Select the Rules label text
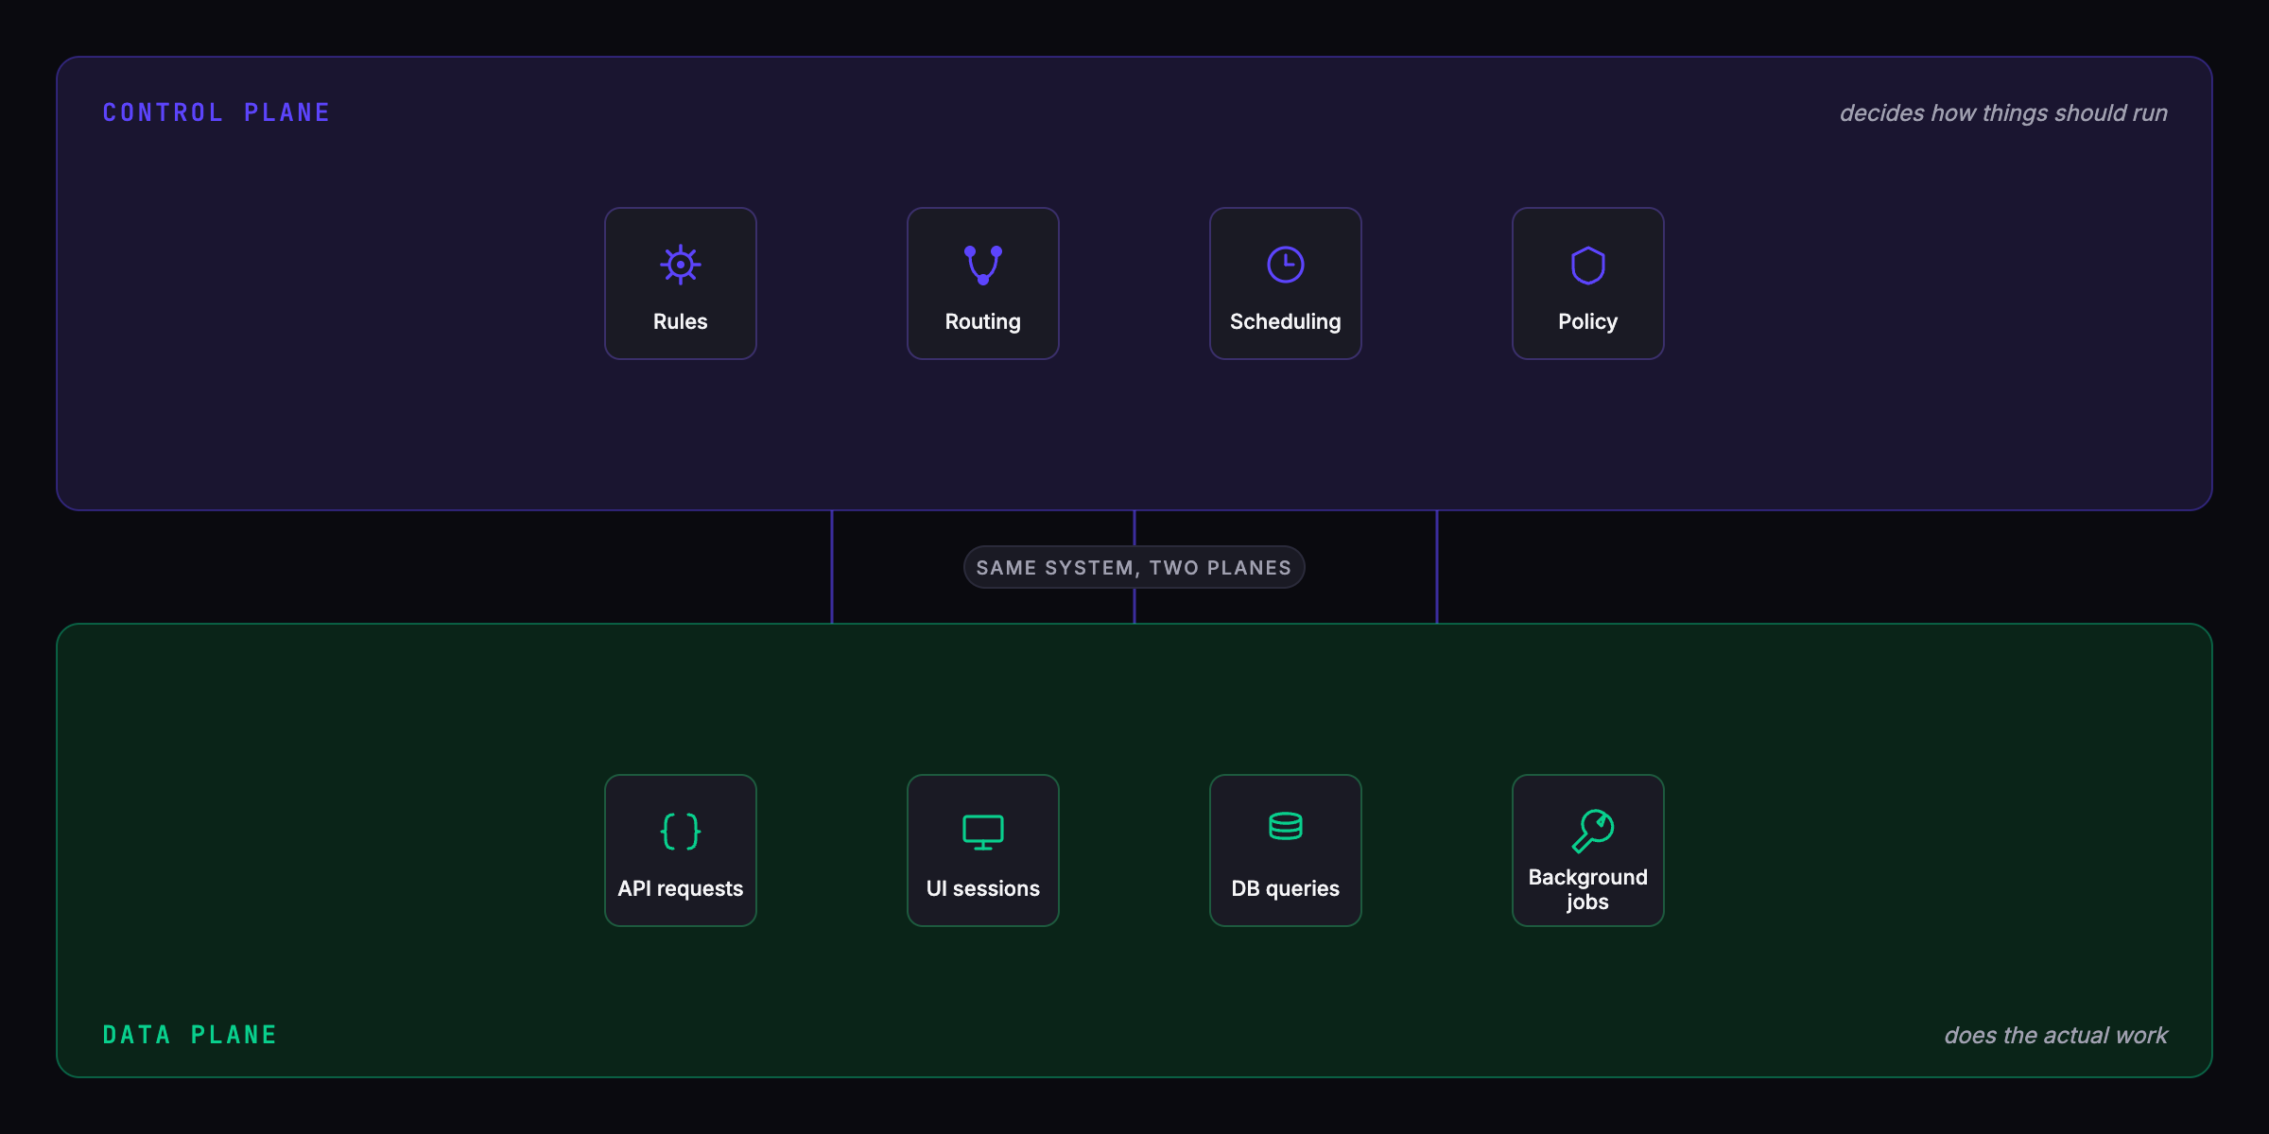Image resolution: width=2269 pixels, height=1134 pixels. 681,321
